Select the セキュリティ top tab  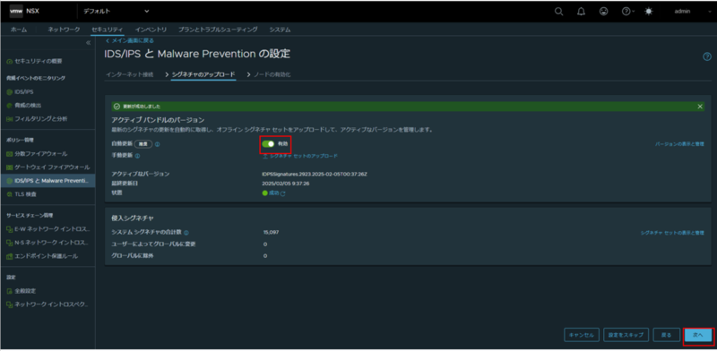[107, 30]
